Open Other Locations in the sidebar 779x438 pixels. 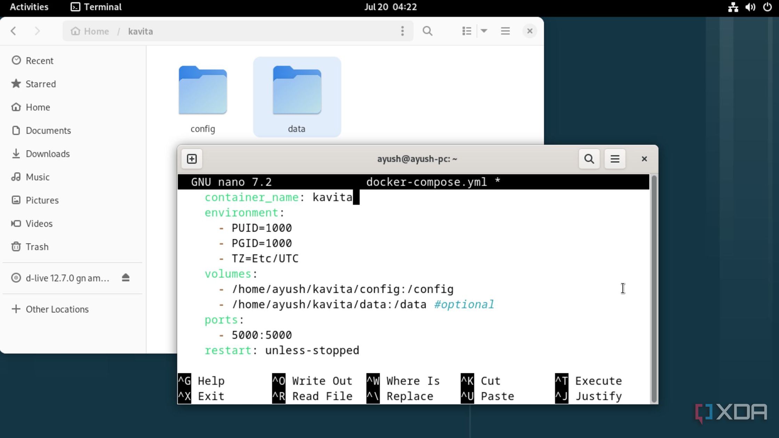point(73,309)
